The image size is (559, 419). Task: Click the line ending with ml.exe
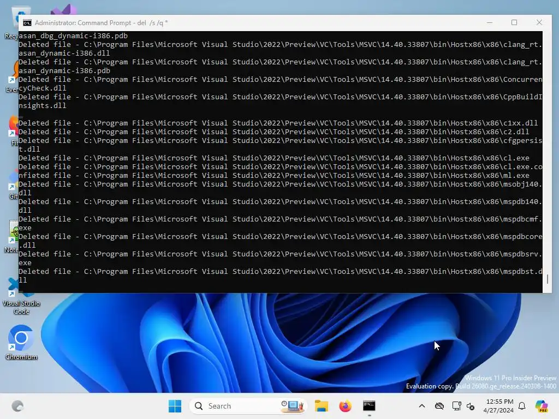pos(274,175)
